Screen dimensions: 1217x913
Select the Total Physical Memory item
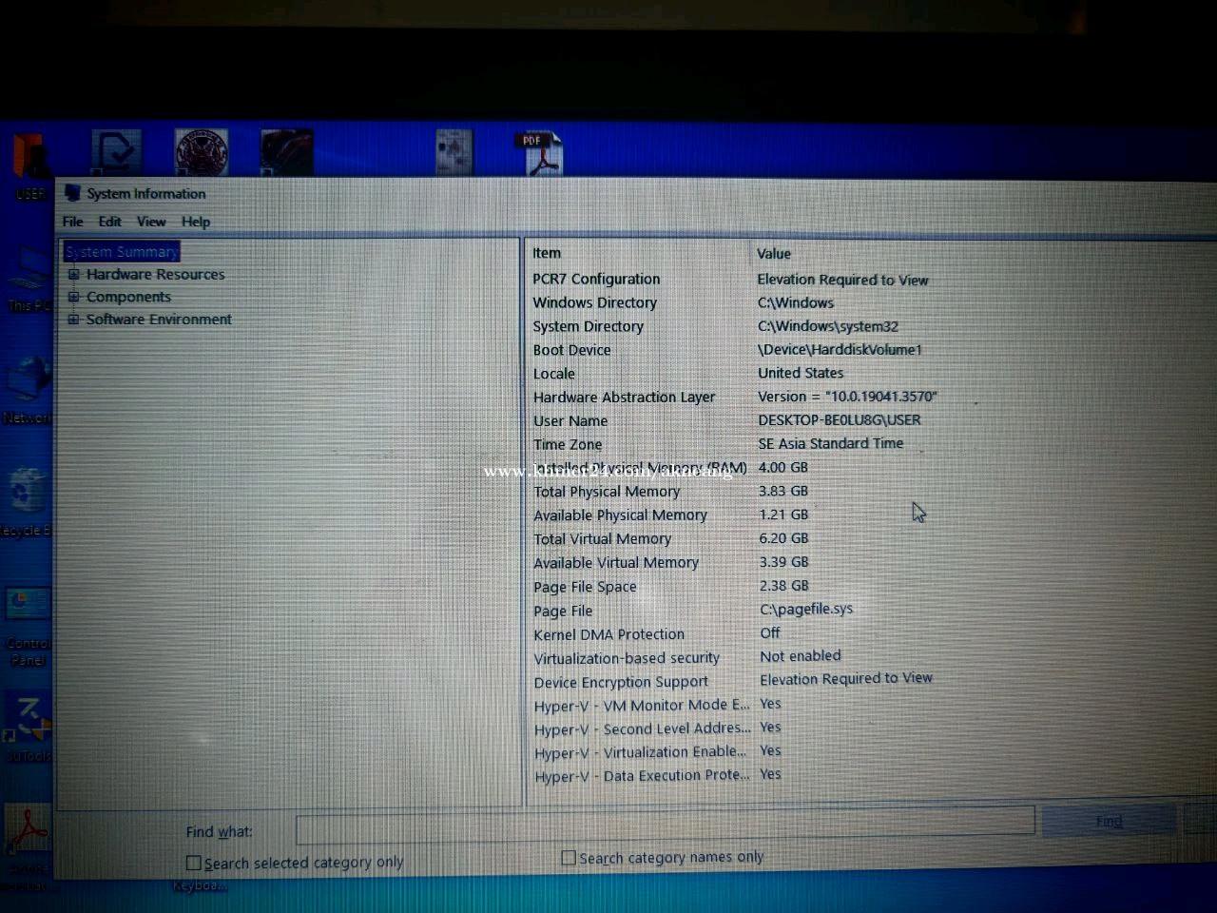point(607,492)
